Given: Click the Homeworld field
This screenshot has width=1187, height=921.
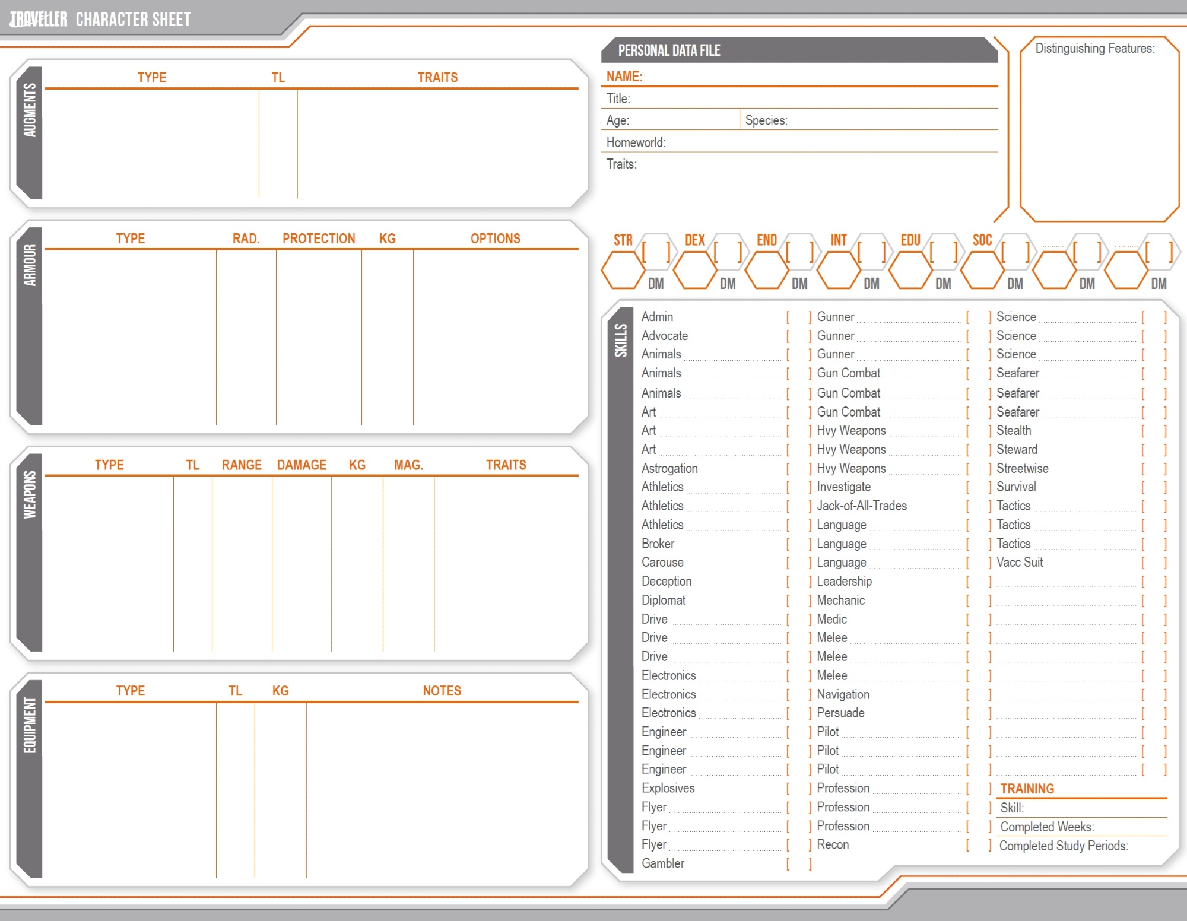Looking at the screenshot, I should coord(831,142).
